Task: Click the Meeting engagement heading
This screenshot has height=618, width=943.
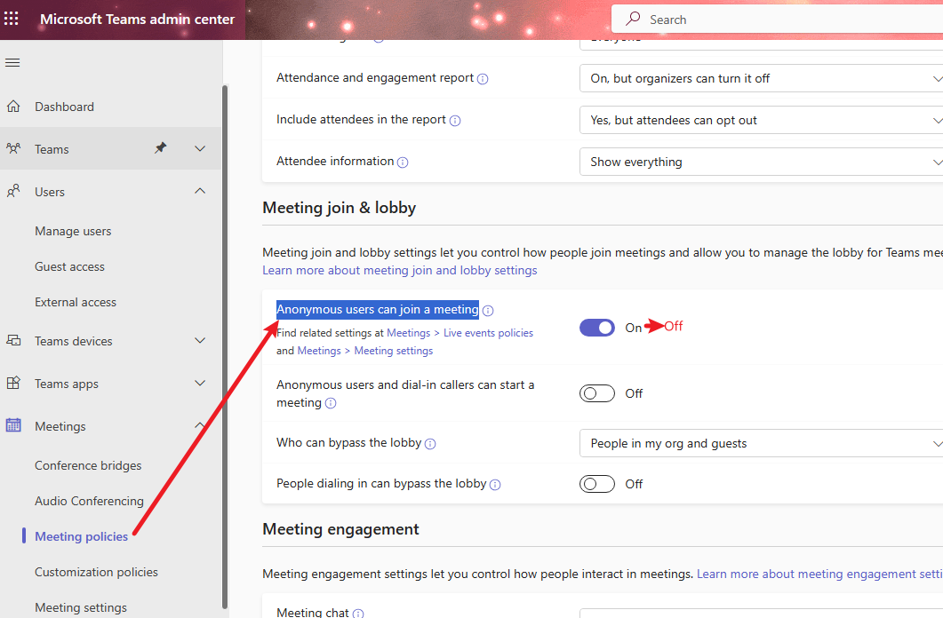Action: [x=340, y=529]
